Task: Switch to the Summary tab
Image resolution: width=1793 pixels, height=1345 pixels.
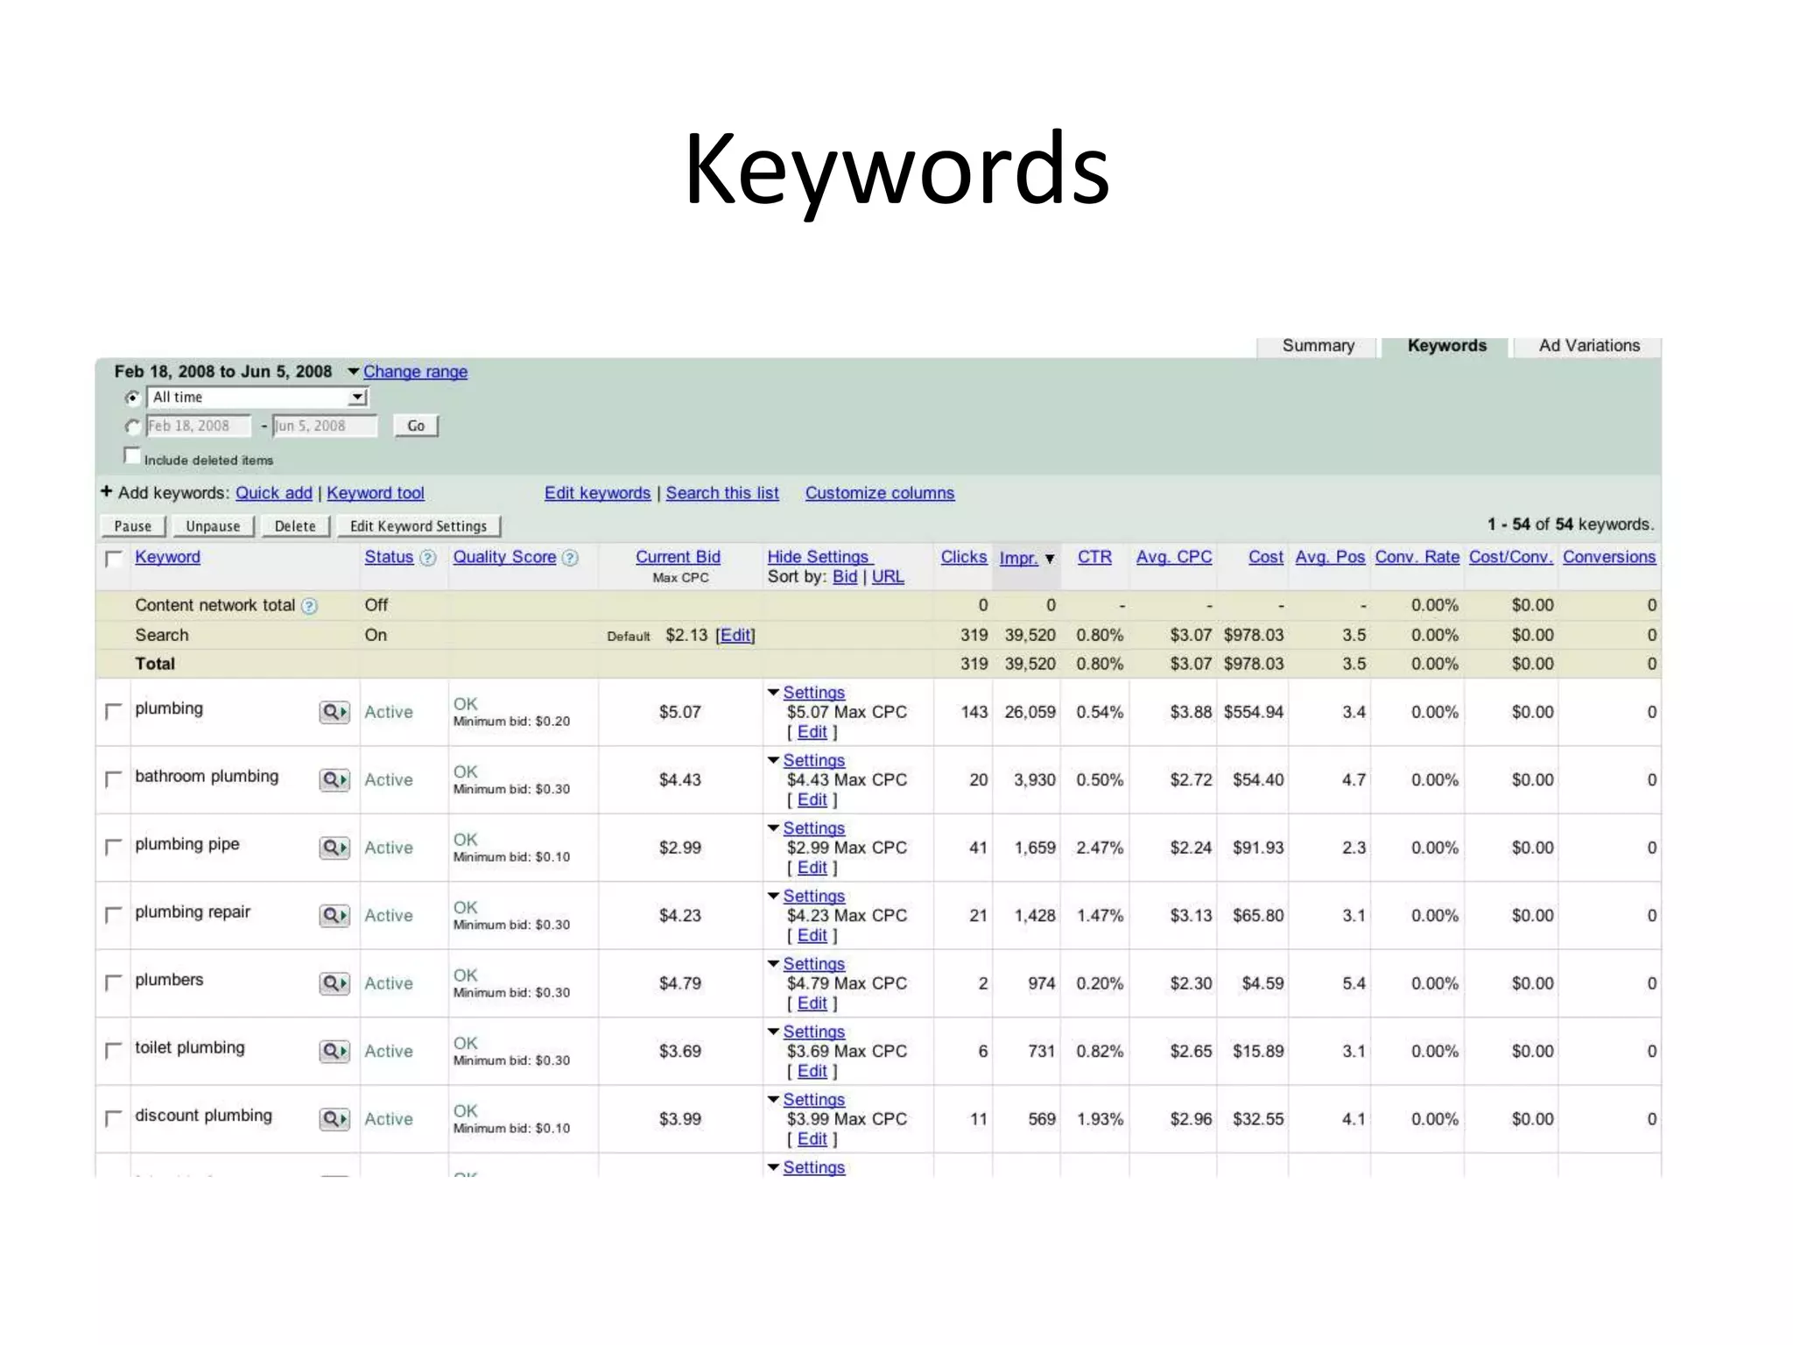Action: click(1318, 346)
